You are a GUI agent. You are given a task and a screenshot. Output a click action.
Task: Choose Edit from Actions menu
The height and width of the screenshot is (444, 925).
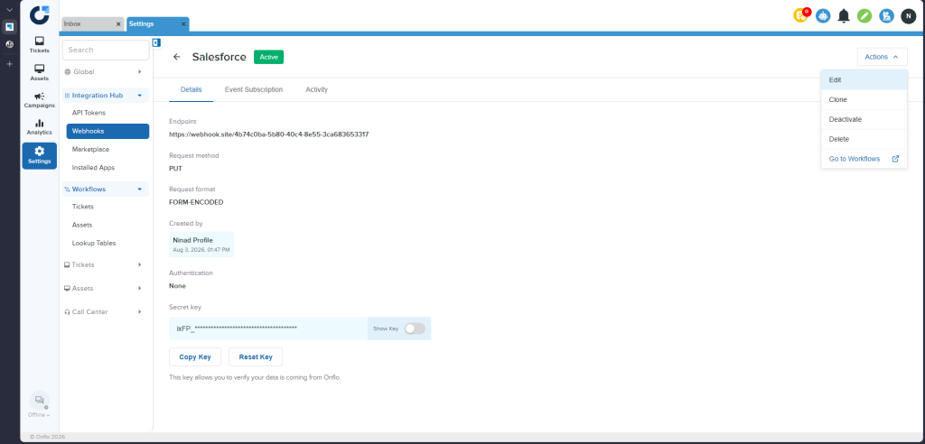tap(864, 79)
